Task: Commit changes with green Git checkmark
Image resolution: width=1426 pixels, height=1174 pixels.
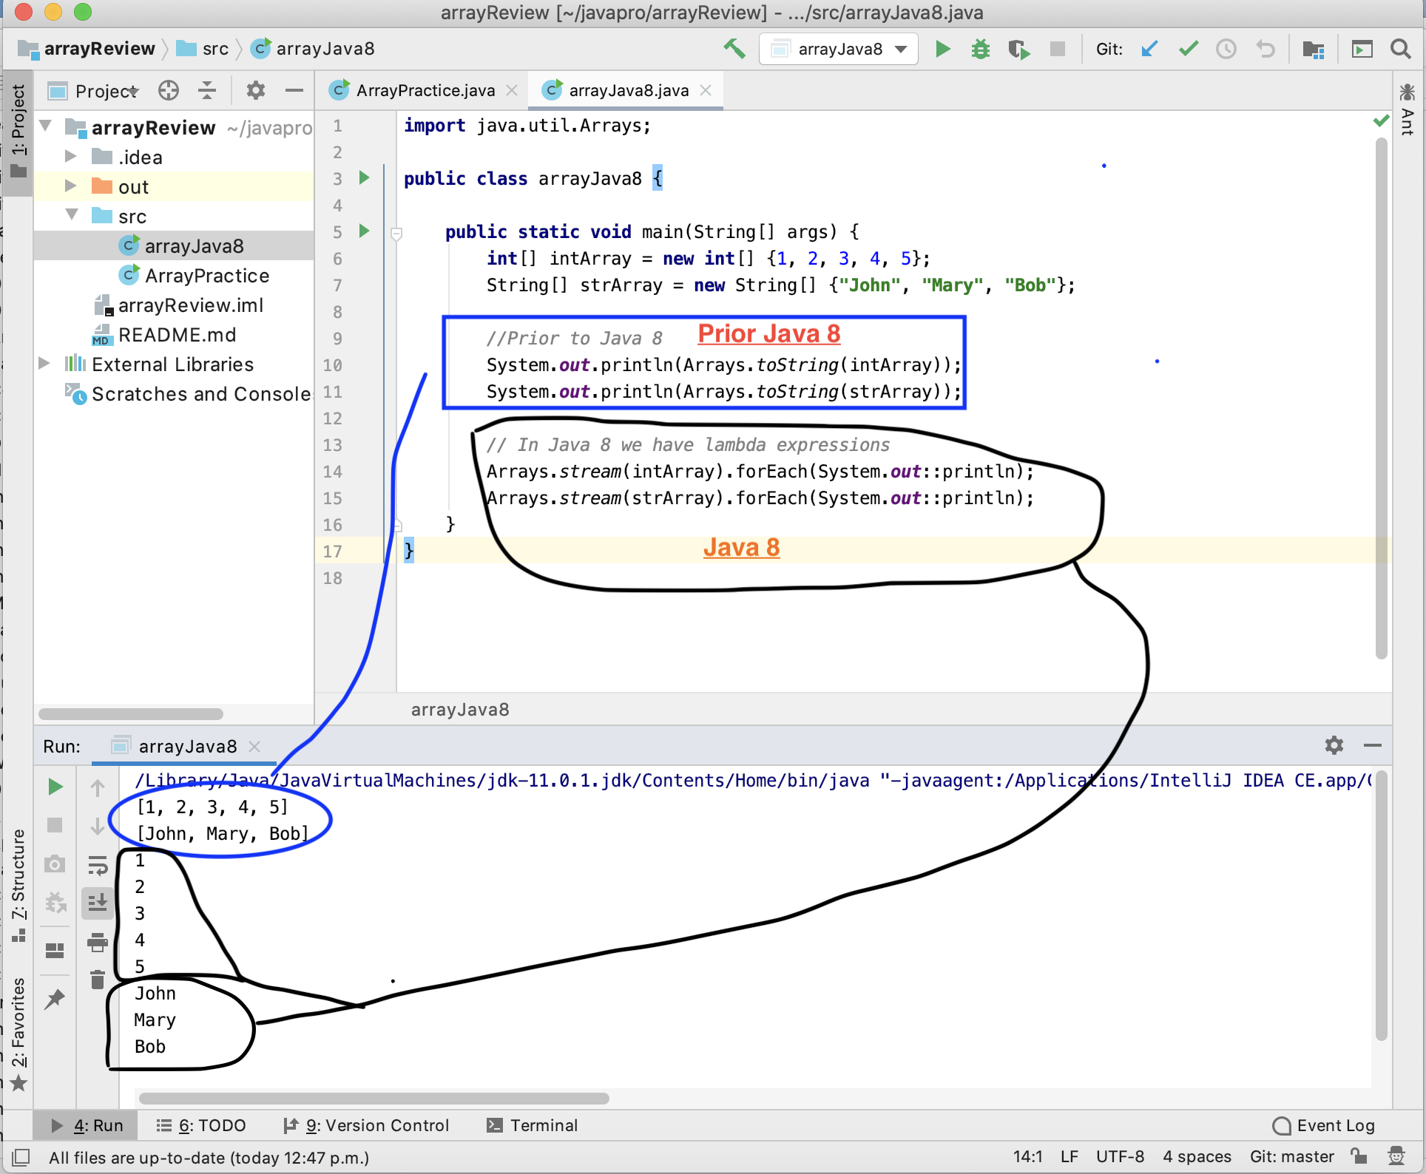Action: [x=1189, y=49]
